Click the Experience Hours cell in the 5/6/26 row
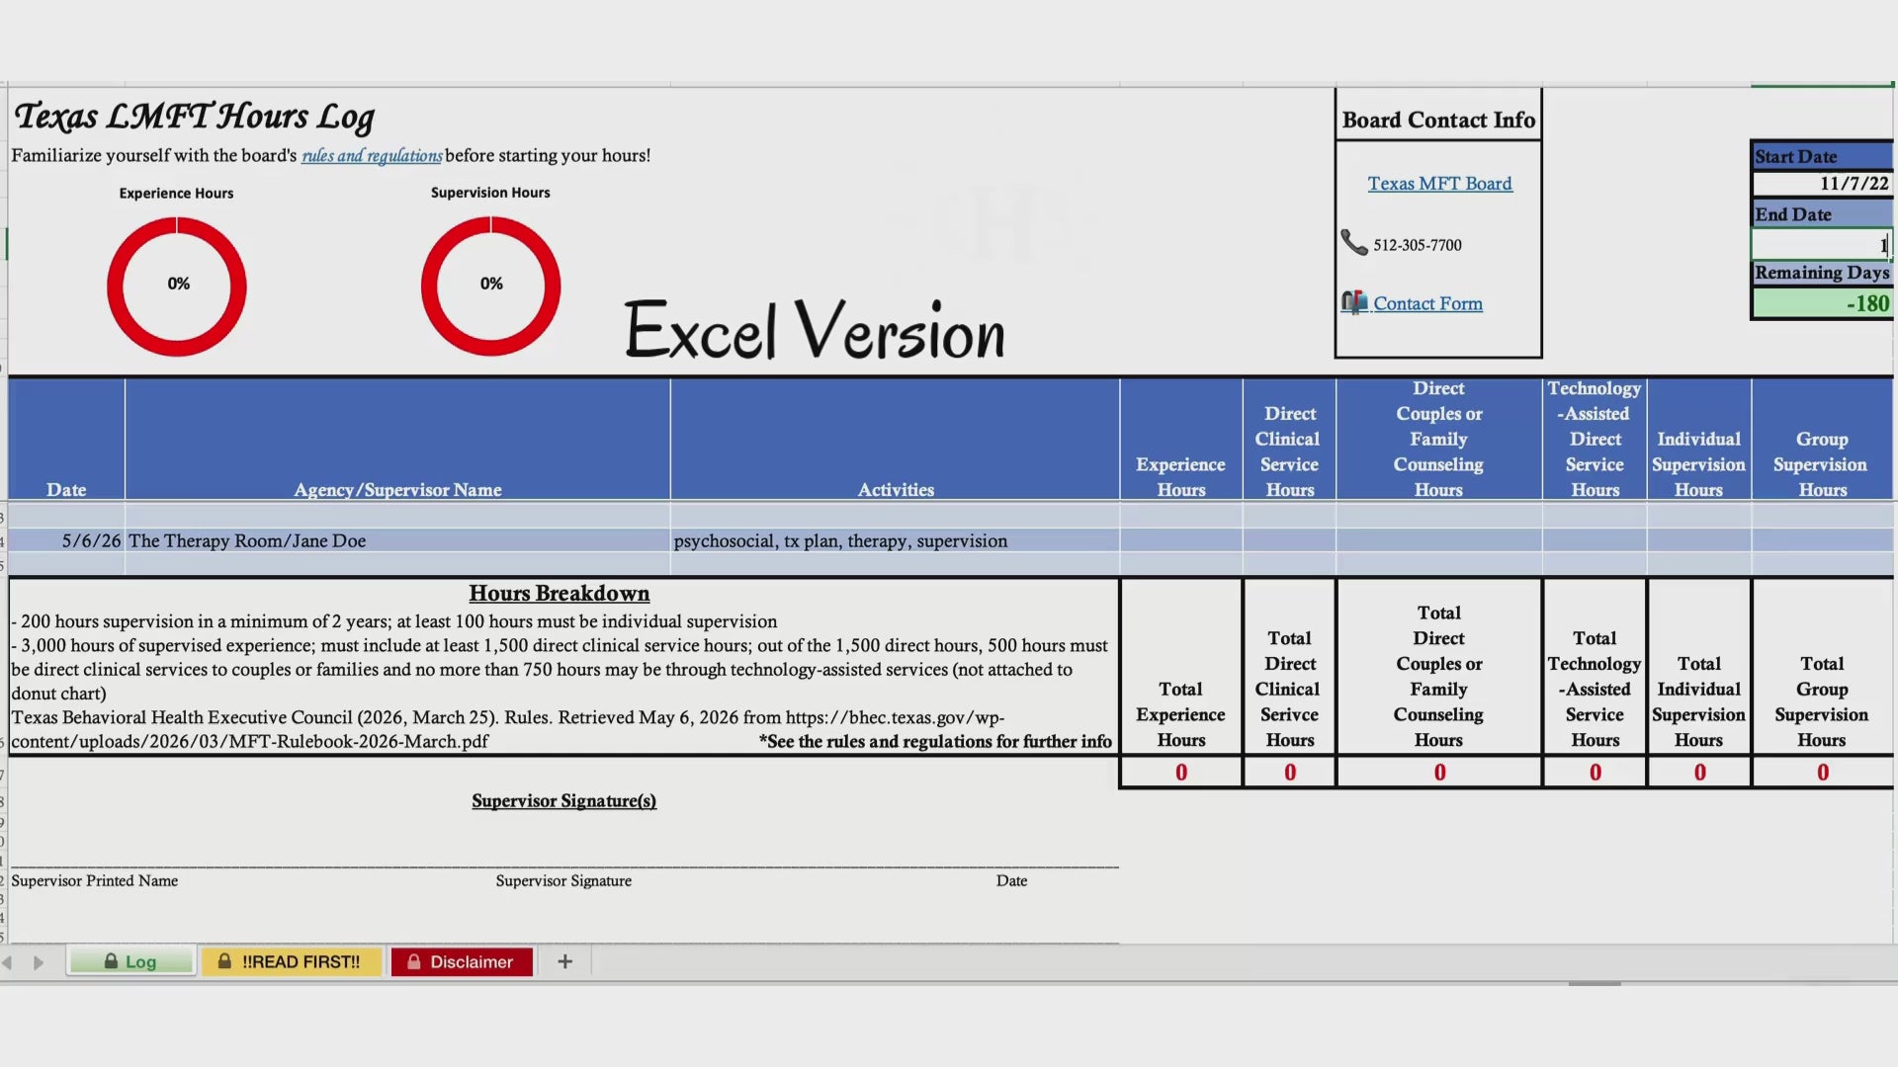 click(x=1181, y=540)
